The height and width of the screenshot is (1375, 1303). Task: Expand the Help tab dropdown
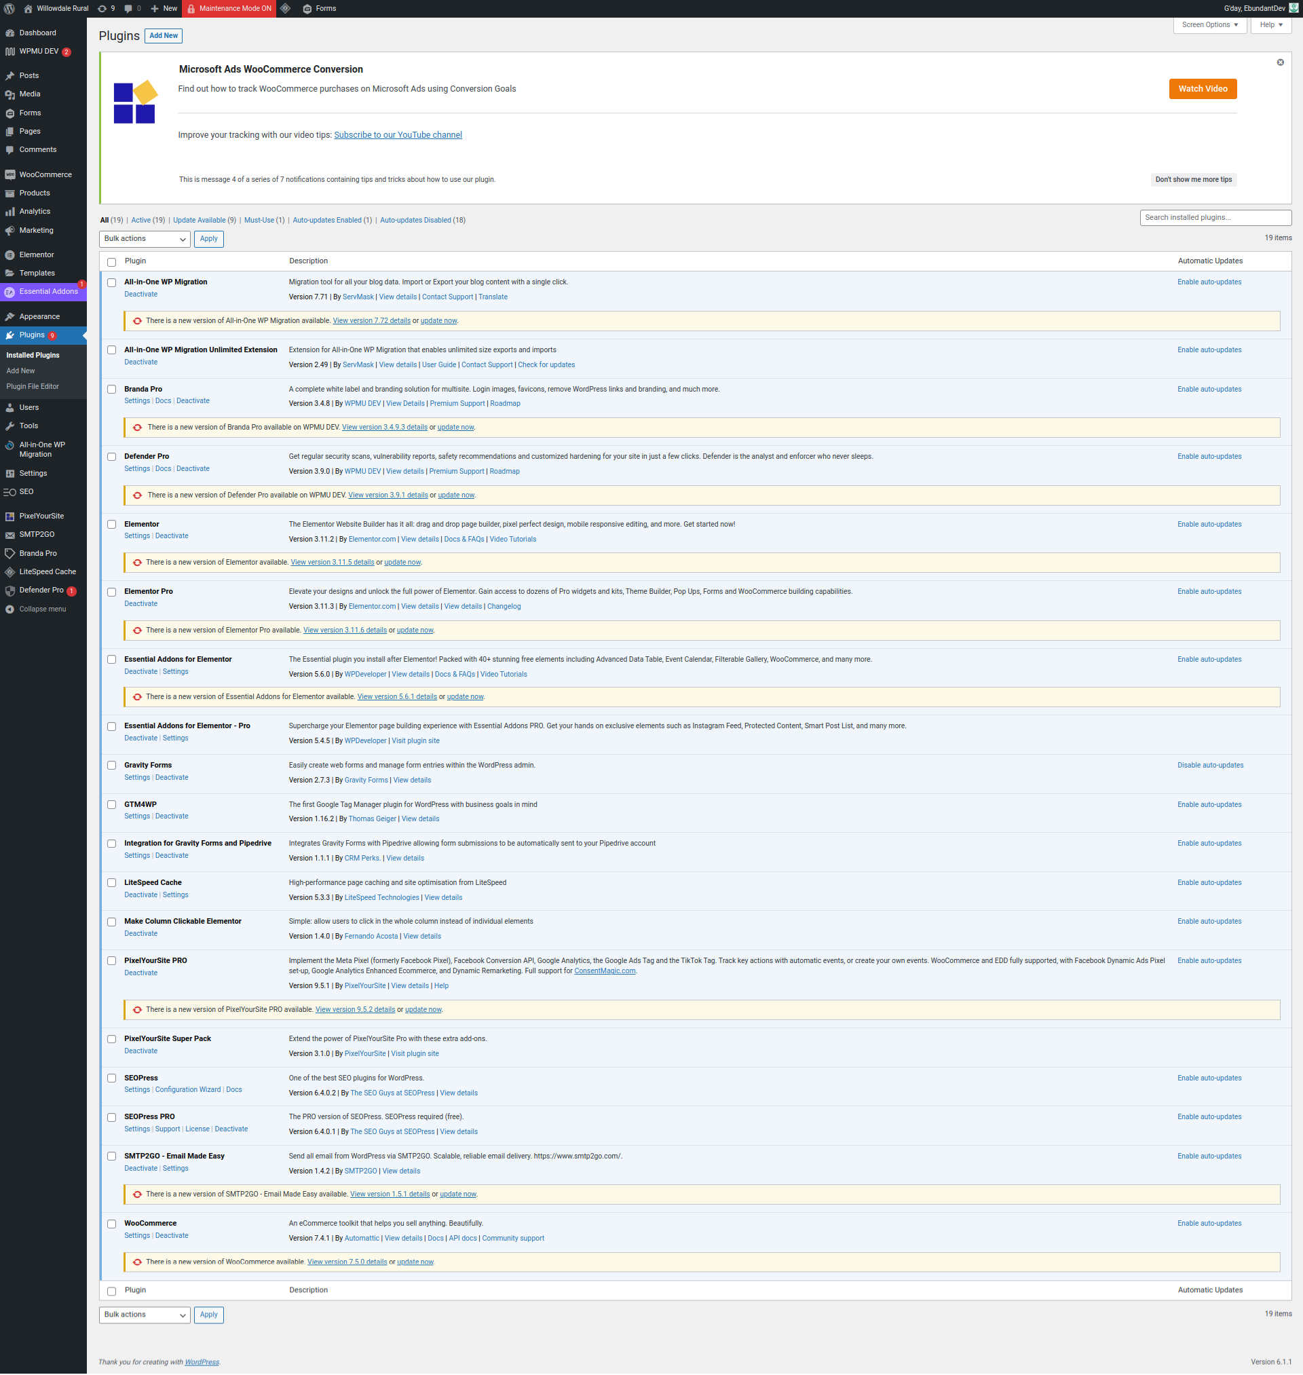click(x=1270, y=25)
